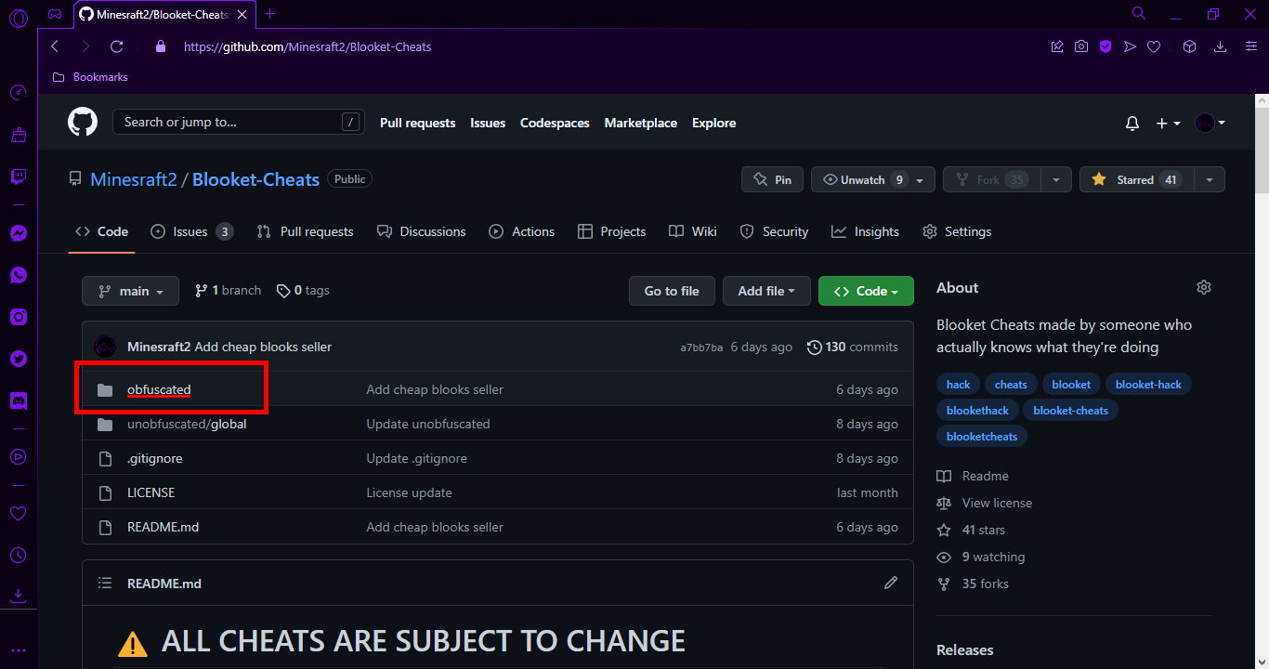Open the LICENSE file
The image size is (1269, 669).
150,492
